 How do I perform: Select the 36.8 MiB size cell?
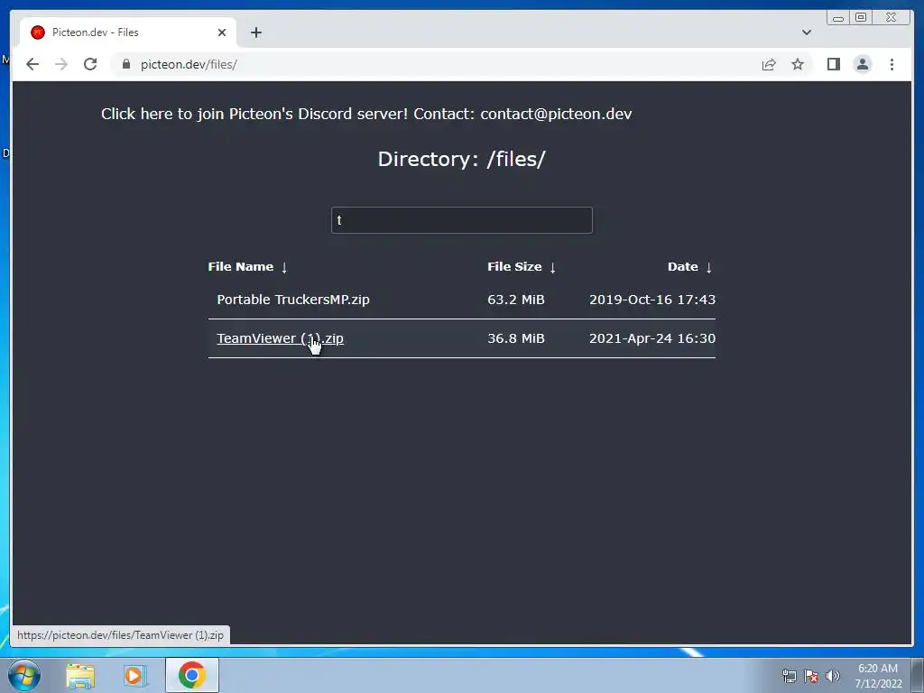click(x=515, y=338)
